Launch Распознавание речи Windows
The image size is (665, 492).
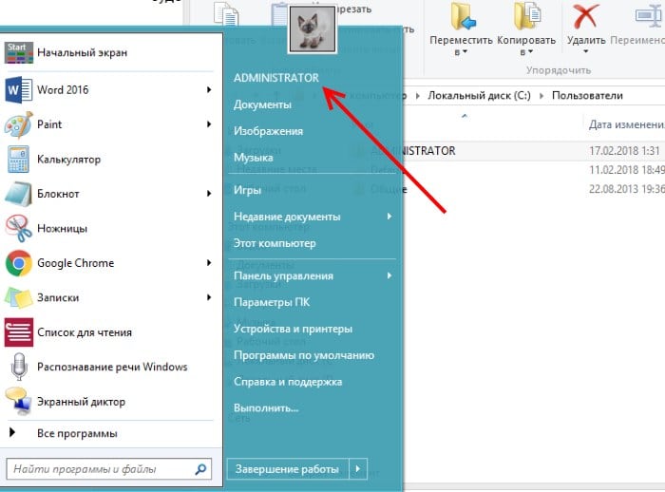pyautogui.click(x=111, y=367)
